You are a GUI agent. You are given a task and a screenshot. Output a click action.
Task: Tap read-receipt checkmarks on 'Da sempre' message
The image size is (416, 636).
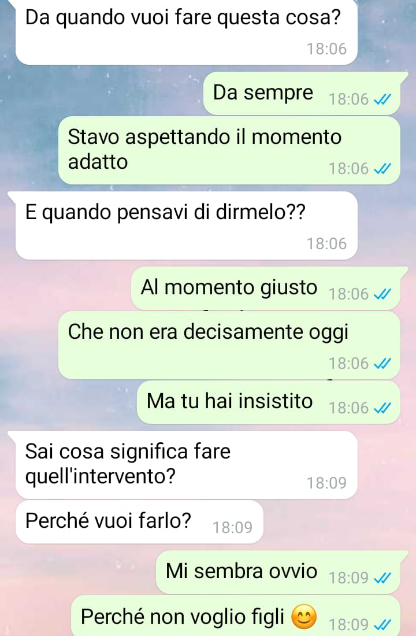pos(382,99)
